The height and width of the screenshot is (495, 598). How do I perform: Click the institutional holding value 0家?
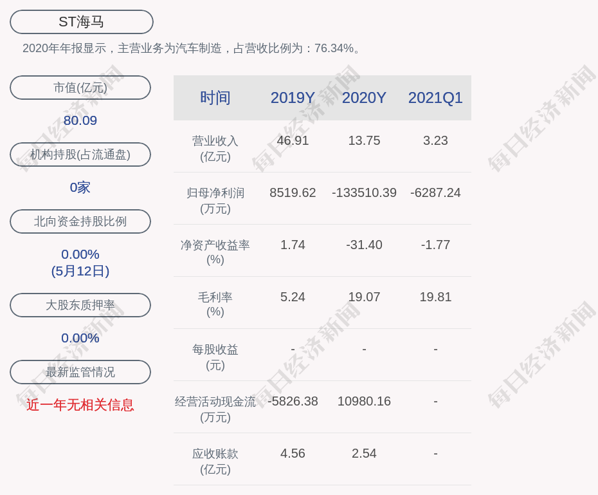point(80,187)
